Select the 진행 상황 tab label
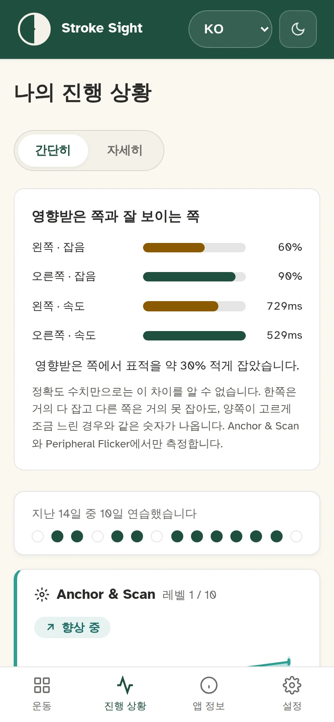The height and width of the screenshot is (722, 334). pos(125,706)
